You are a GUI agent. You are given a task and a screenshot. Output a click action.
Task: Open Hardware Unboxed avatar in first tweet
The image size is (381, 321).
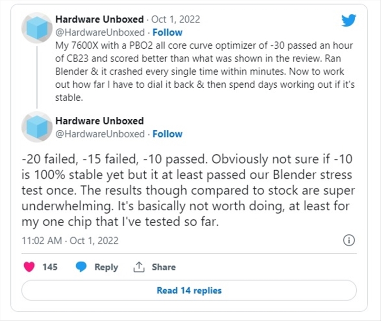click(37, 28)
